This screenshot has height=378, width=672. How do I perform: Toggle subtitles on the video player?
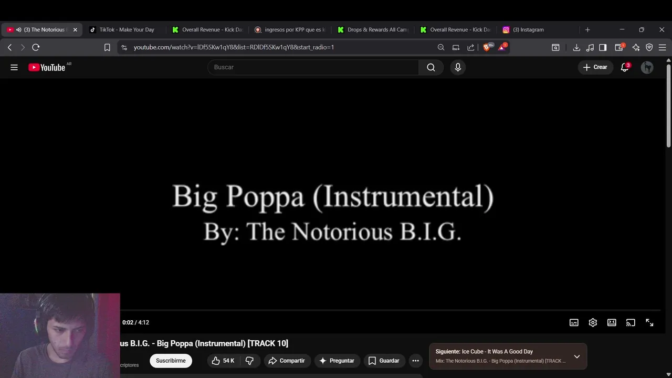click(x=574, y=322)
